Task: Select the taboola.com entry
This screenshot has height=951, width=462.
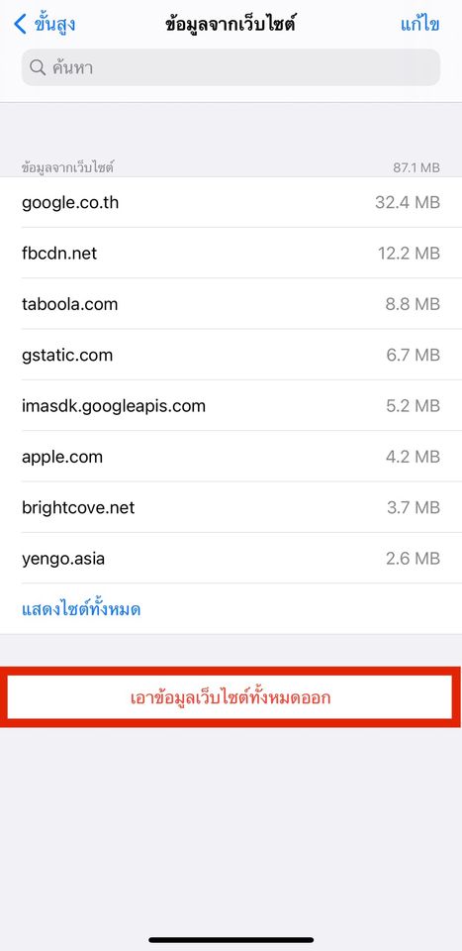Action: (231, 304)
